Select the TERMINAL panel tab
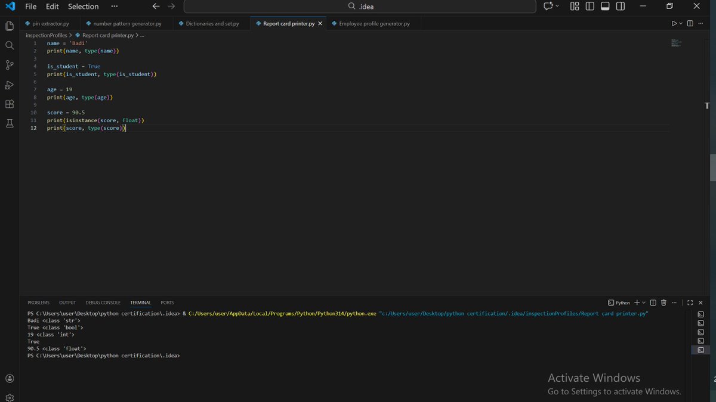The height and width of the screenshot is (402, 716). pyautogui.click(x=141, y=303)
